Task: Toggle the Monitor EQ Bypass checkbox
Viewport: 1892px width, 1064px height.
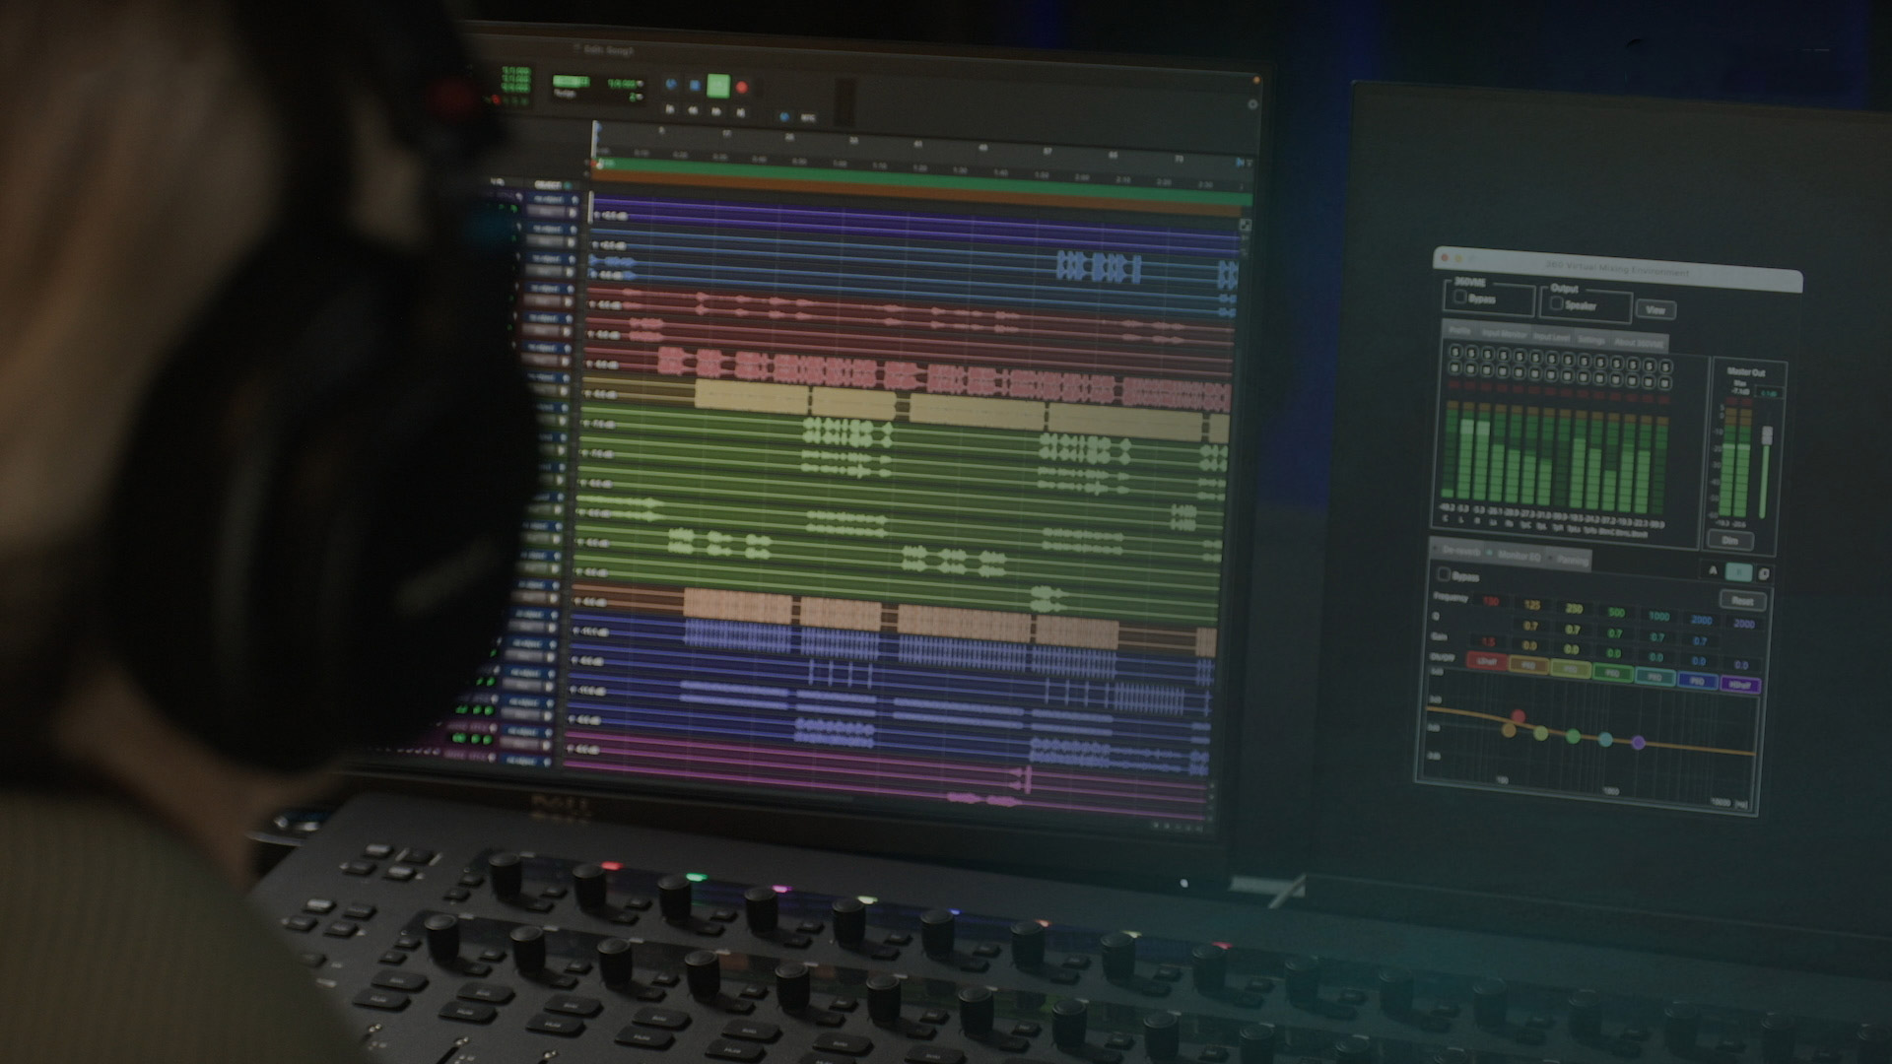Action: point(1444,574)
